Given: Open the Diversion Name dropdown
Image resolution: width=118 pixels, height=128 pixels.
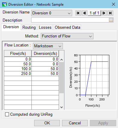Looking at the screenshot, I should tap(52, 13).
